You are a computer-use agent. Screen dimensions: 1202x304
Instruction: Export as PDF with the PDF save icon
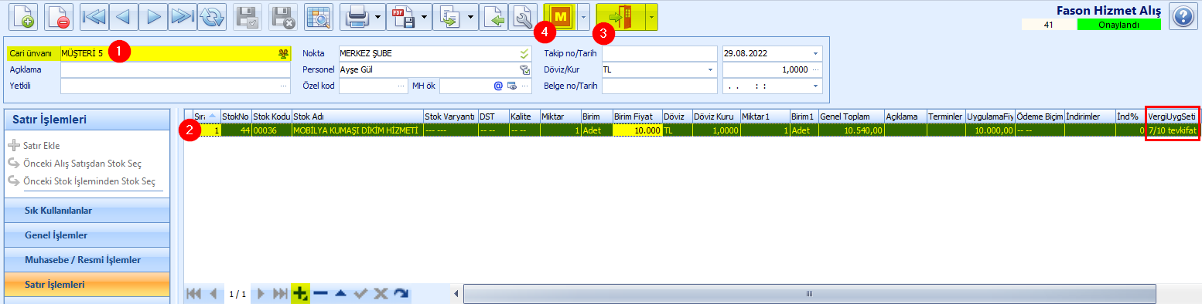(403, 17)
